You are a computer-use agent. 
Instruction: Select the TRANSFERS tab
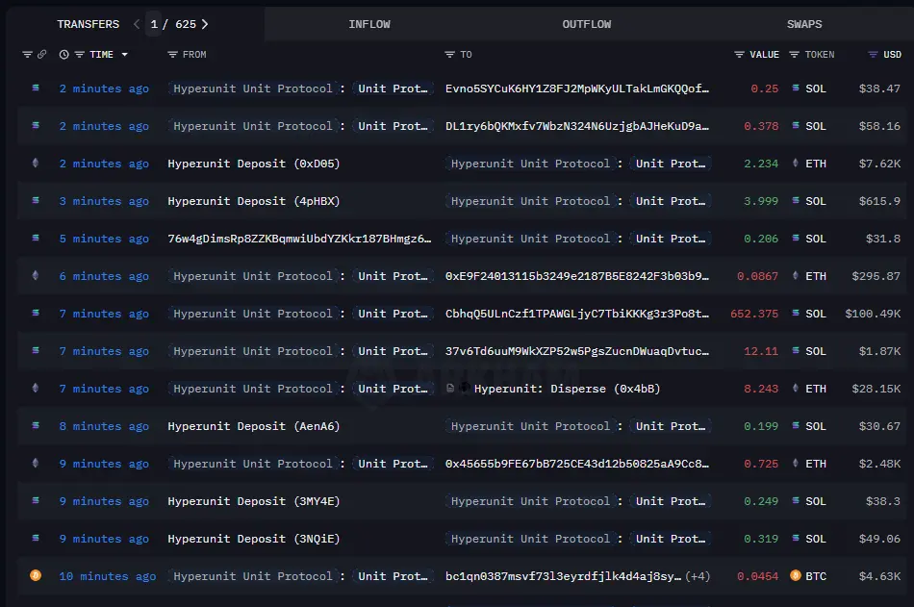(88, 24)
